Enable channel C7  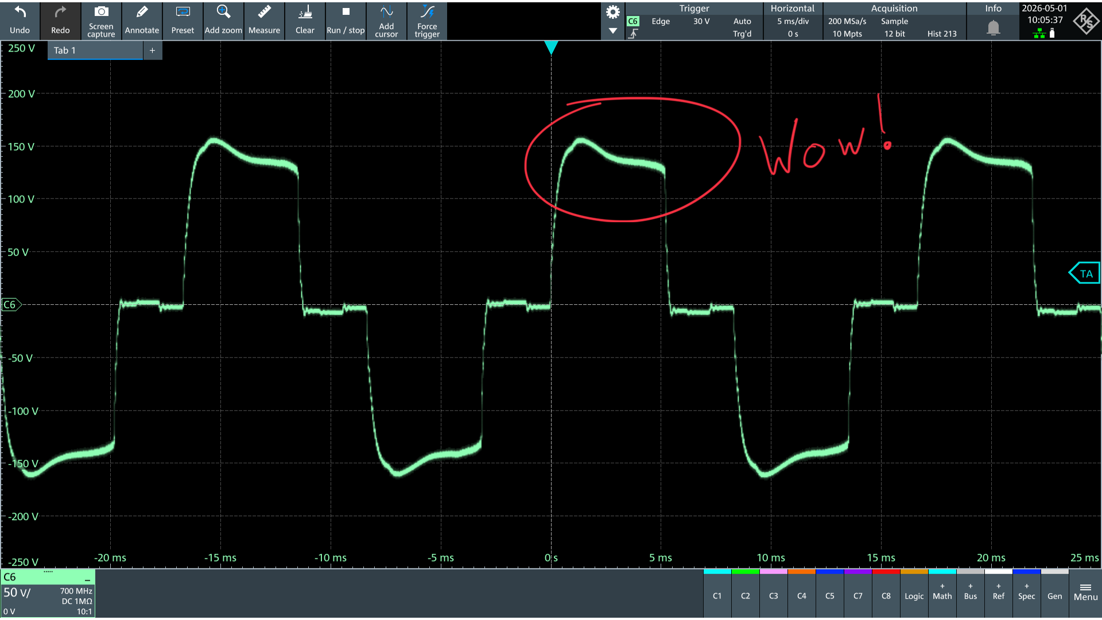pyautogui.click(x=858, y=594)
